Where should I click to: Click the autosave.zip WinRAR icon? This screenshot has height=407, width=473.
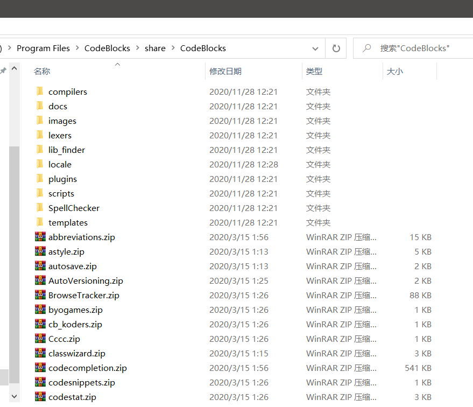point(40,265)
